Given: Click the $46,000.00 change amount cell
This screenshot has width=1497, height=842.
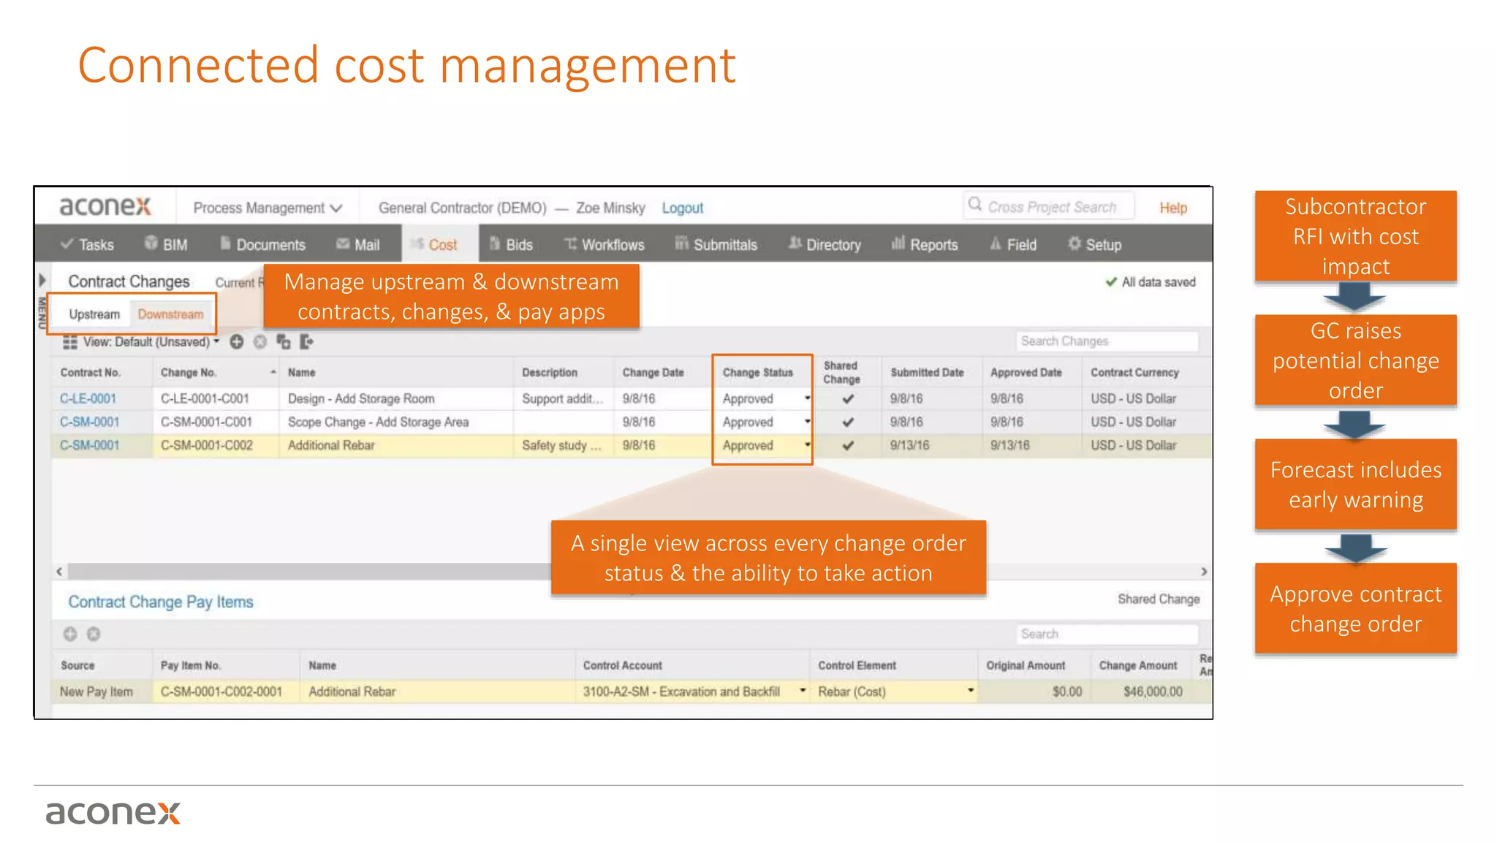Looking at the screenshot, I should tap(1143, 691).
